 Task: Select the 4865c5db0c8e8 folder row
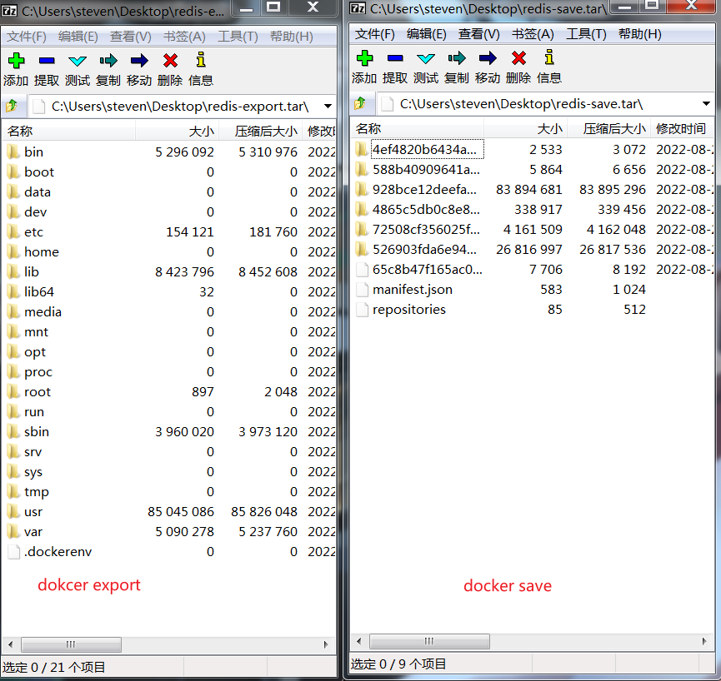[x=533, y=210]
